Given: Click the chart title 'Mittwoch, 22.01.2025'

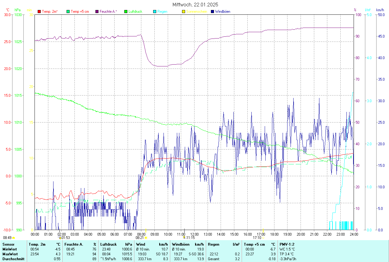Looking at the screenshot, I should [x=195, y=5].
